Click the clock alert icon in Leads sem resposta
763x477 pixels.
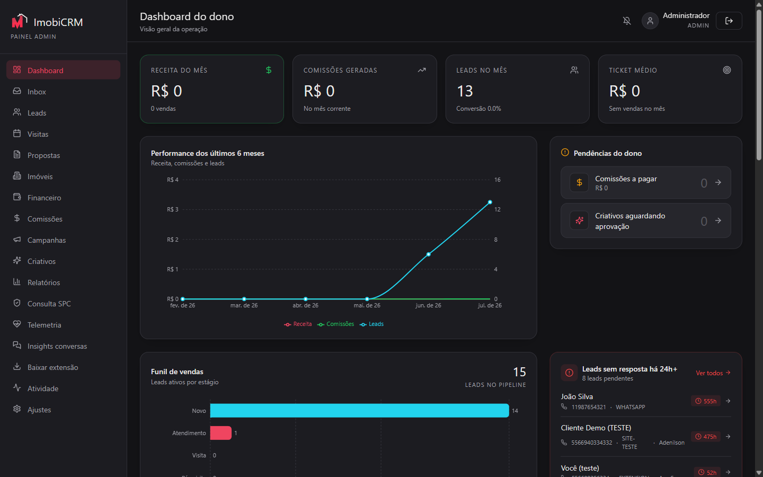tap(569, 373)
